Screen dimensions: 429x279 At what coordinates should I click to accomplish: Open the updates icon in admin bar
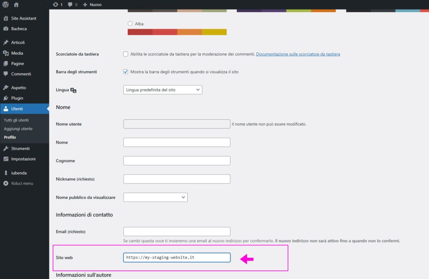tap(56, 5)
